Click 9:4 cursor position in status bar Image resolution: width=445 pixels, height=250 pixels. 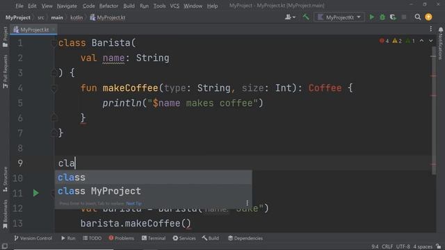pos(375,247)
